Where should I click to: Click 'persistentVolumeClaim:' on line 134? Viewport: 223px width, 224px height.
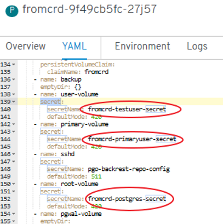coord(77,65)
